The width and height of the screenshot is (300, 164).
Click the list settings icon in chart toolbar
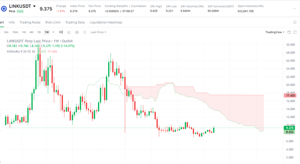85,32
